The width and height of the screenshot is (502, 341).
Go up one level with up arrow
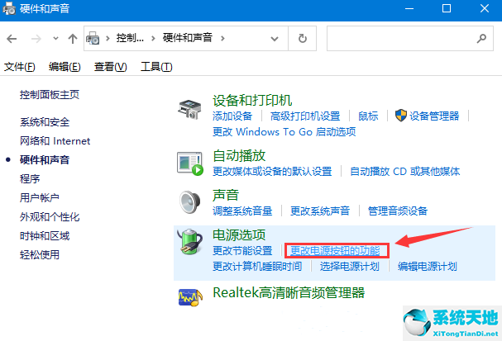[73, 39]
